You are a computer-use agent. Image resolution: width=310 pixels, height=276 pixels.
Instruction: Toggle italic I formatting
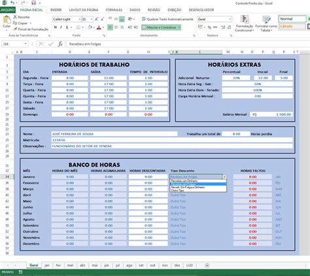(x=61, y=27)
